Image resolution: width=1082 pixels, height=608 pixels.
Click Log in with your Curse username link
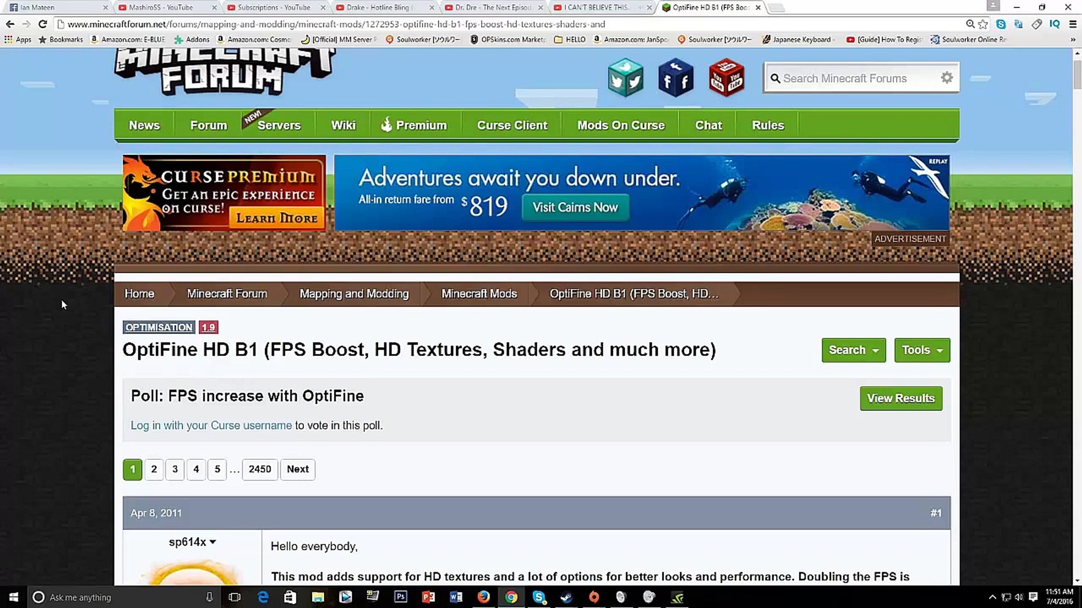coord(211,426)
